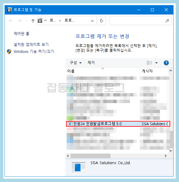
Task: Click the vertical scrollbar thumb
Action: coord(171,139)
